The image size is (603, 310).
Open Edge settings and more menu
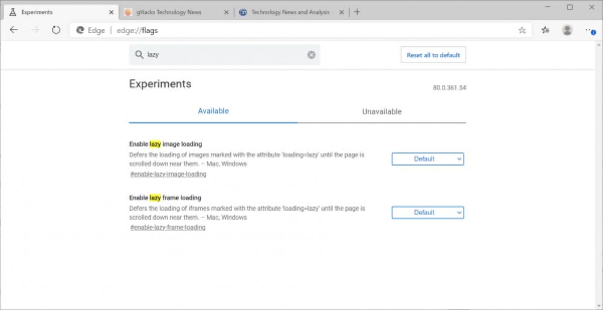pos(589,30)
